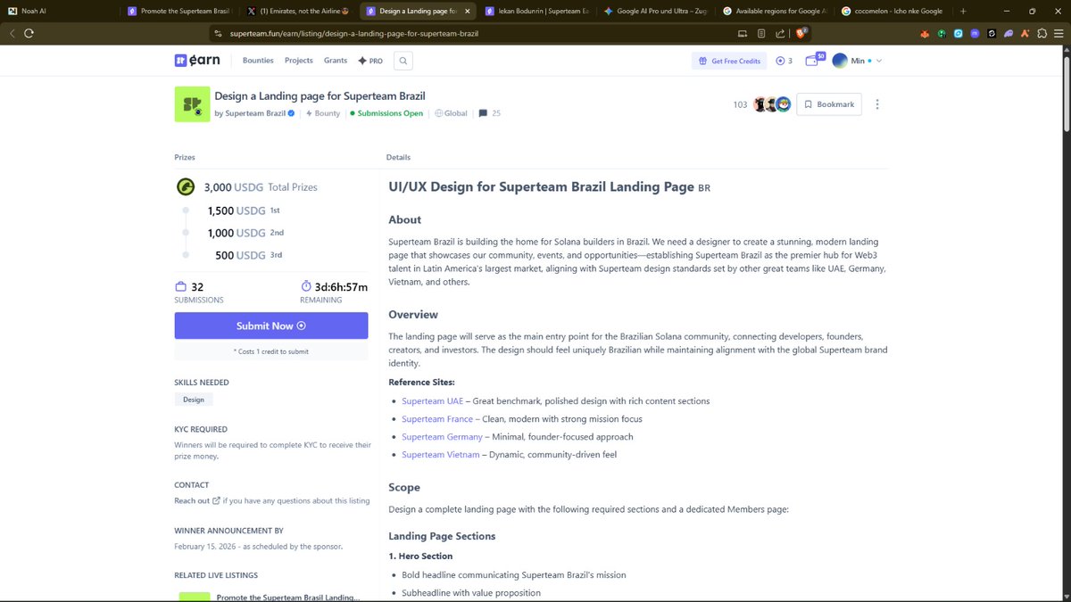Click the Bookmark button

coord(829,104)
